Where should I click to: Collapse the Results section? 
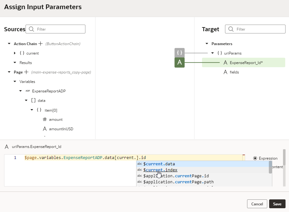15,62
